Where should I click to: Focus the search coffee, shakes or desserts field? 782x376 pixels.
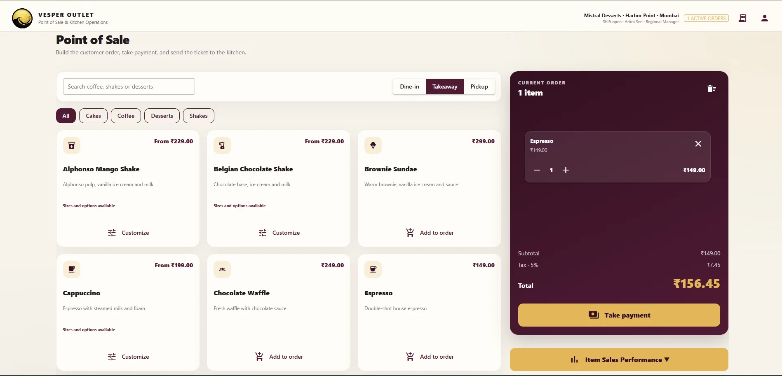[x=129, y=86]
